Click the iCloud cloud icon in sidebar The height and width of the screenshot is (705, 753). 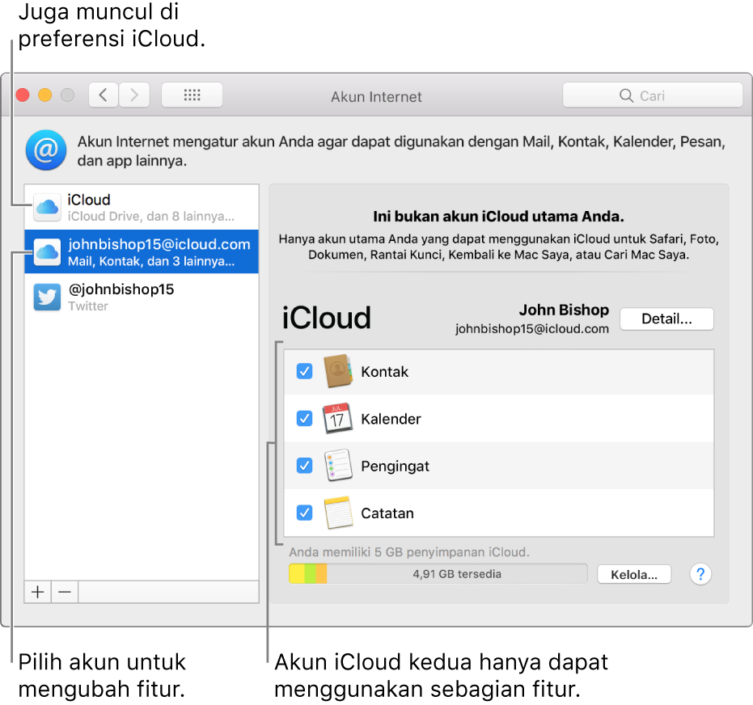pyautogui.click(x=47, y=207)
